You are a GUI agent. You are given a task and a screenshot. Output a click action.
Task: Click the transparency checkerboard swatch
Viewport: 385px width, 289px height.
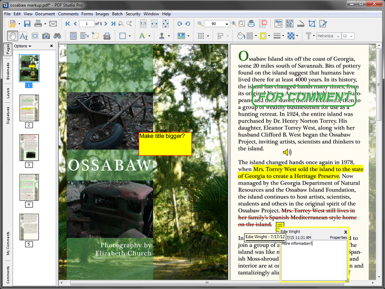click(x=291, y=36)
